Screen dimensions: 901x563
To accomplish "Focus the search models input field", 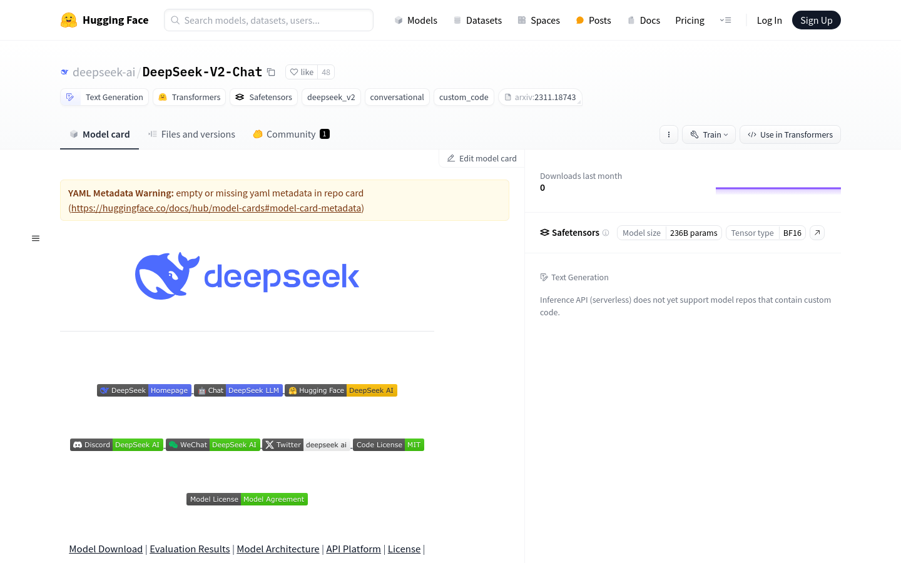I will [268, 20].
